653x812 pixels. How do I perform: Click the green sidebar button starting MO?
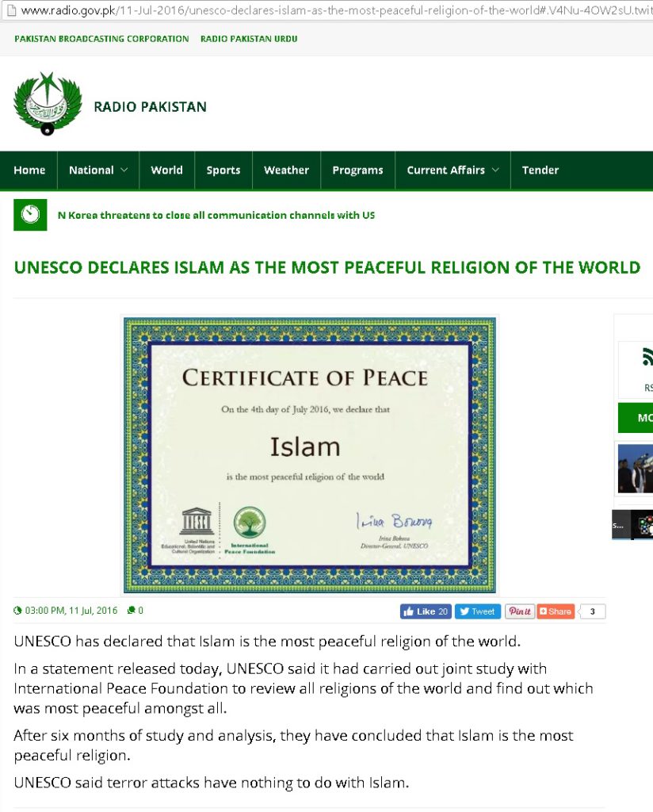[x=636, y=417]
